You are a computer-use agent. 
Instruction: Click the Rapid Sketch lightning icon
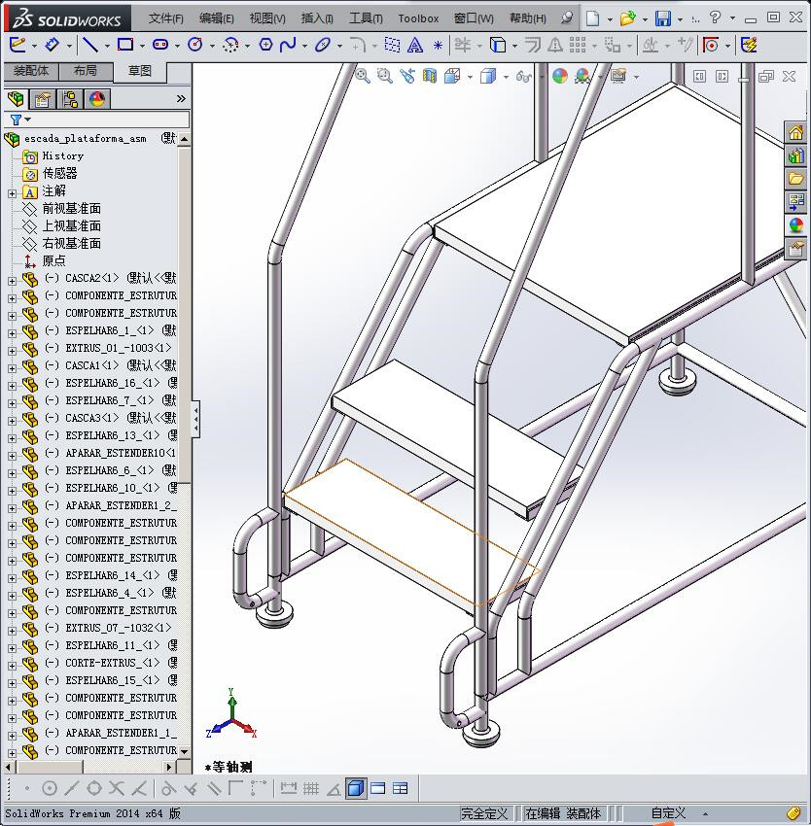click(749, 45)
